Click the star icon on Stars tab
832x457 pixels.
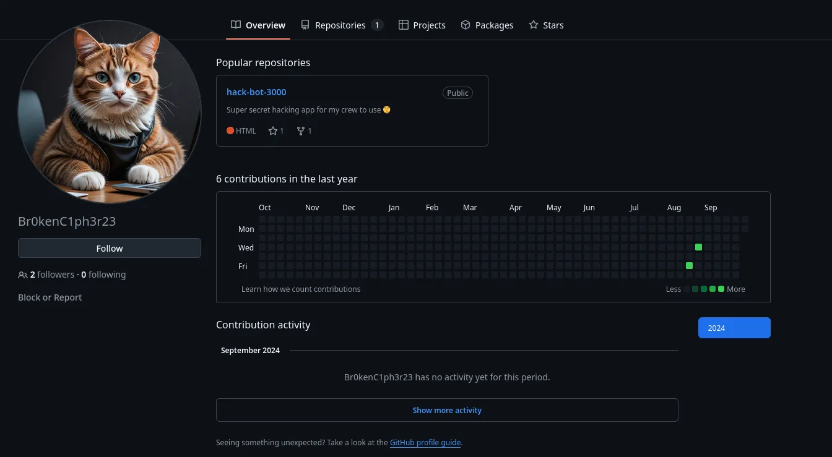(x=534, y=25)
